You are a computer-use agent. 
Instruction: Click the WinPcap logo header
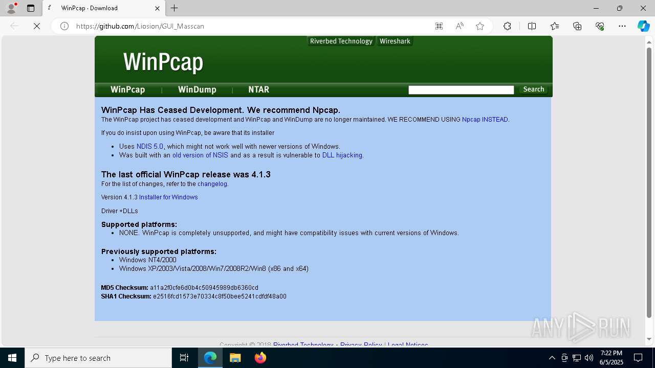(x=163, y=62)
